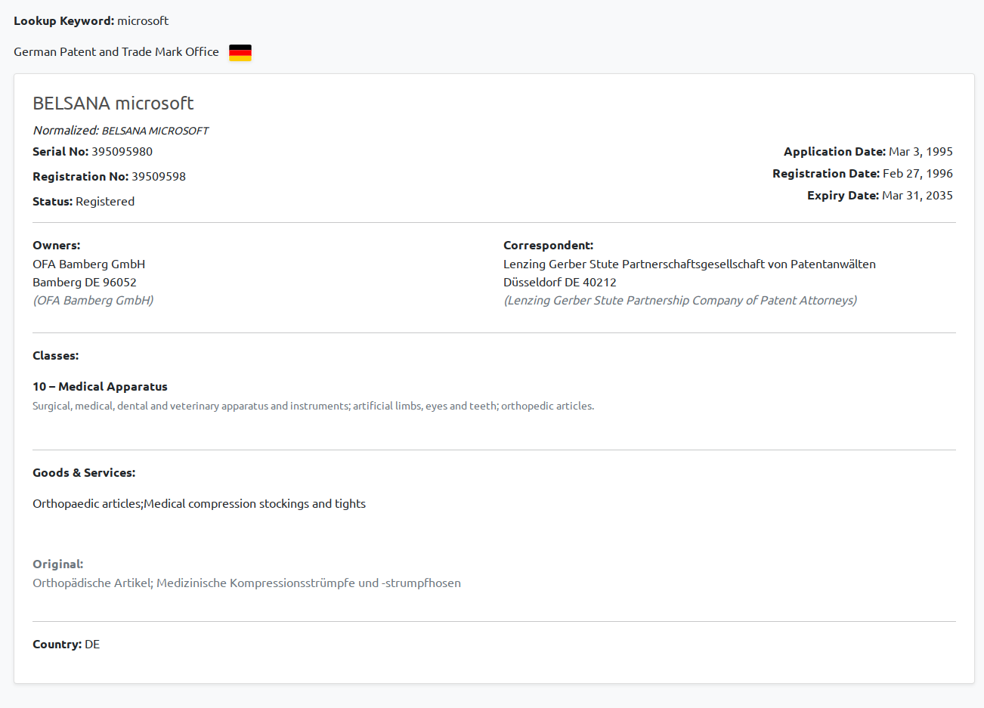Click German Patent and Trade Mark Office
Image resolution: width=984 pixels, height=708 pixels.
click(x=116, y=51)
